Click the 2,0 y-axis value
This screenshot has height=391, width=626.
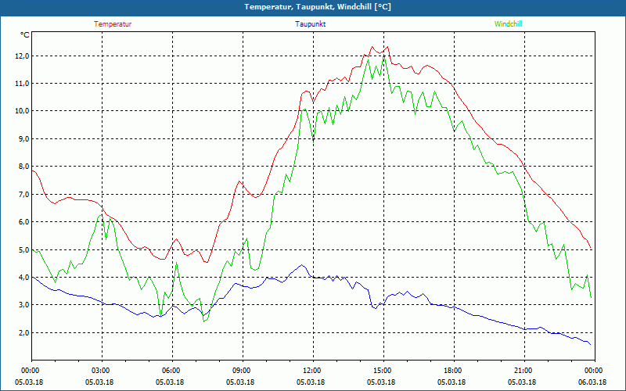tap(23, 333)
